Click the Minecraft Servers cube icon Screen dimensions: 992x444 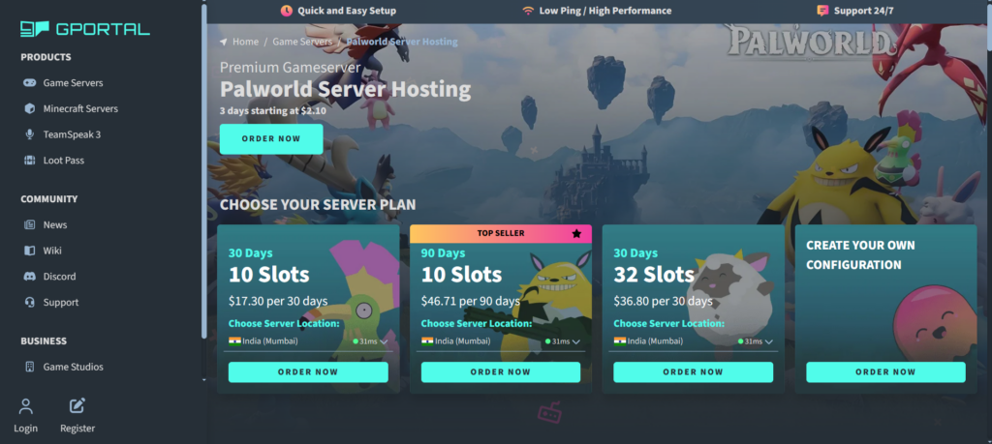[29, 108]
